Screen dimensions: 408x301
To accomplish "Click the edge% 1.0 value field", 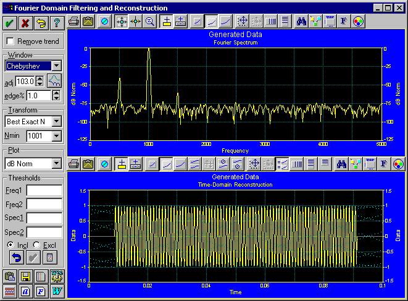I will [39, 95].
